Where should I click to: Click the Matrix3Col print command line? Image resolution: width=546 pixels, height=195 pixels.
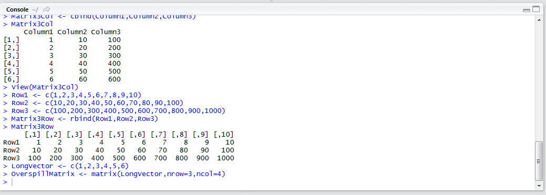click(x=28, y=24)
